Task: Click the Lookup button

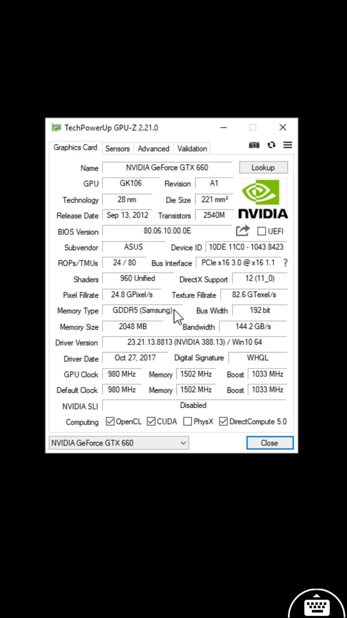Action: [263, 167]
